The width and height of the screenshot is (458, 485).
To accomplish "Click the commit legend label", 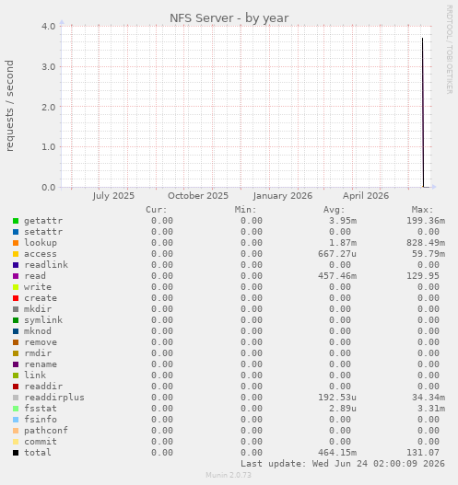I will 41,442.
